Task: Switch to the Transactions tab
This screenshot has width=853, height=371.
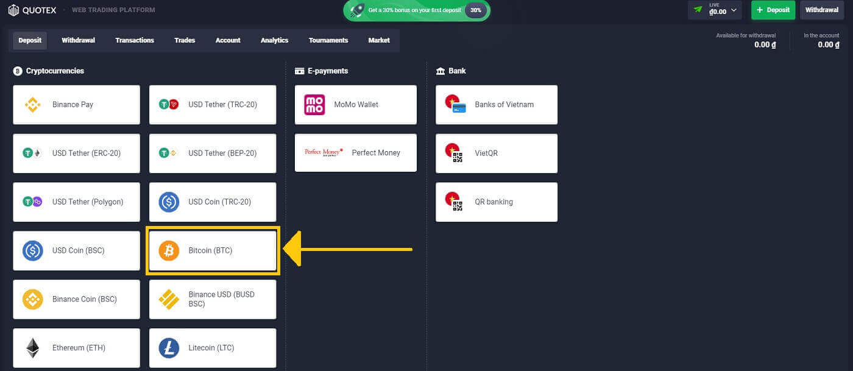Action: (x=135, y=40)
